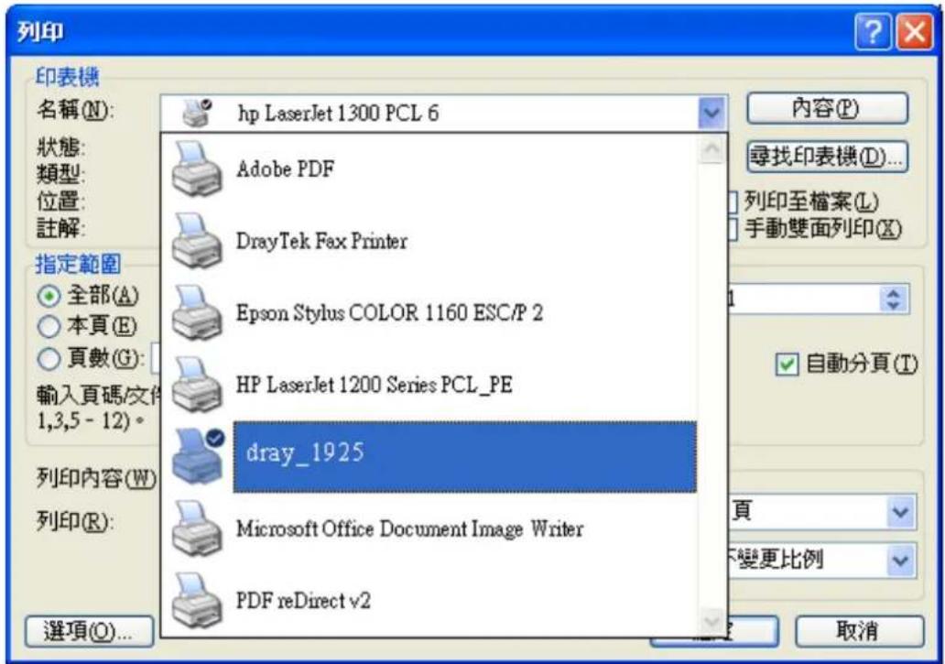Screen dimensions: 945x664
Task: Click the HP LaserJet 1200 Series printer icon
Action: pos(197,385)
